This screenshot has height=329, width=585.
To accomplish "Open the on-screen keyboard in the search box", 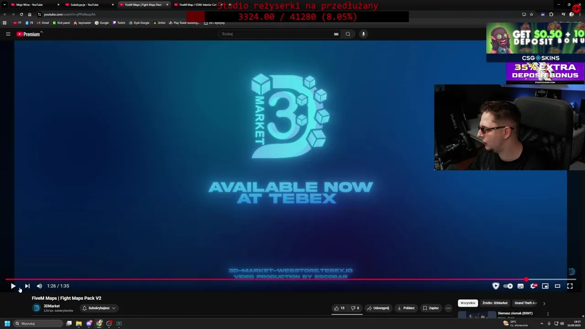I will point(336,34).
